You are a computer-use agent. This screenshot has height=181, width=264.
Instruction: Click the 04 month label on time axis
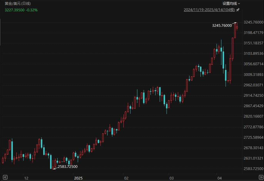tap(220, 178)
